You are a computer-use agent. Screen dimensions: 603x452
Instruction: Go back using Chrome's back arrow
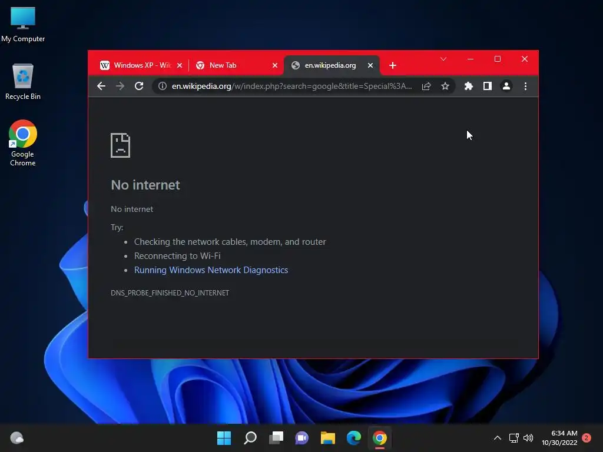click(101, 86)
